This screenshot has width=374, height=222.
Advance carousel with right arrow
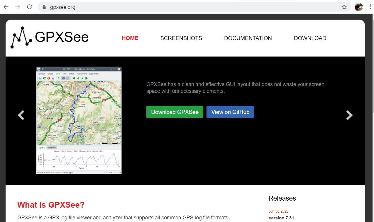click(349, 115)
